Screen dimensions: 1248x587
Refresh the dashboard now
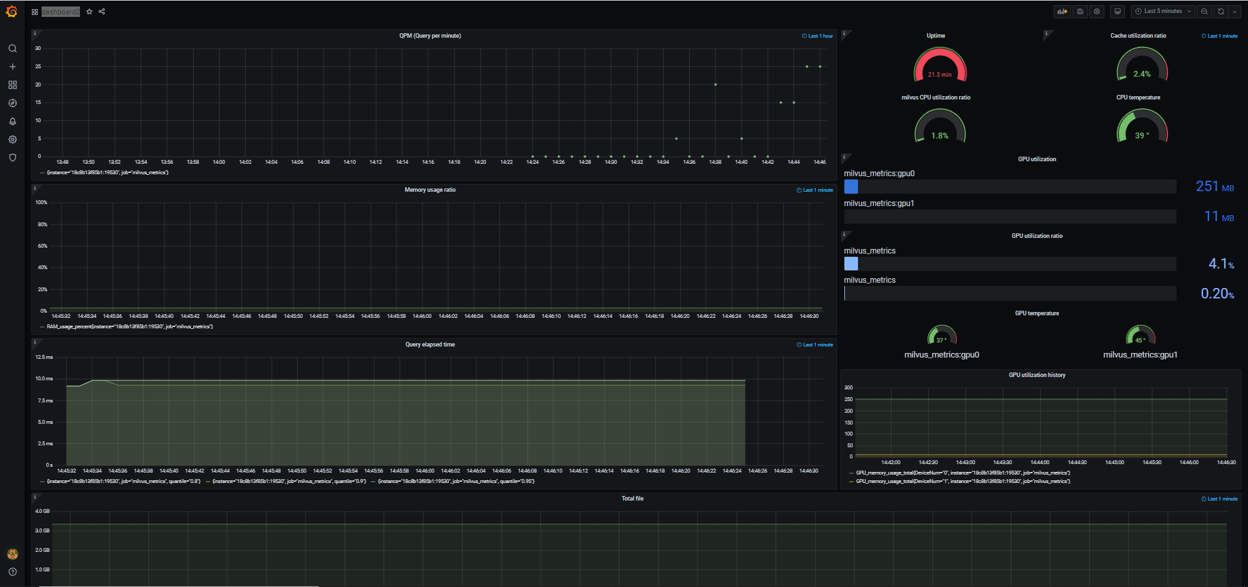click(x=1221, y=12)
